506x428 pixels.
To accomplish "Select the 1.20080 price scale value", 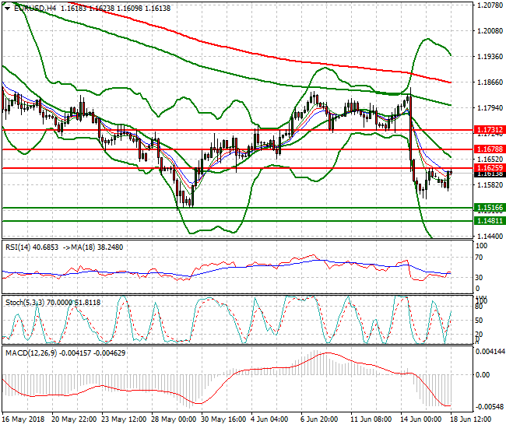I will click(490, 31).
